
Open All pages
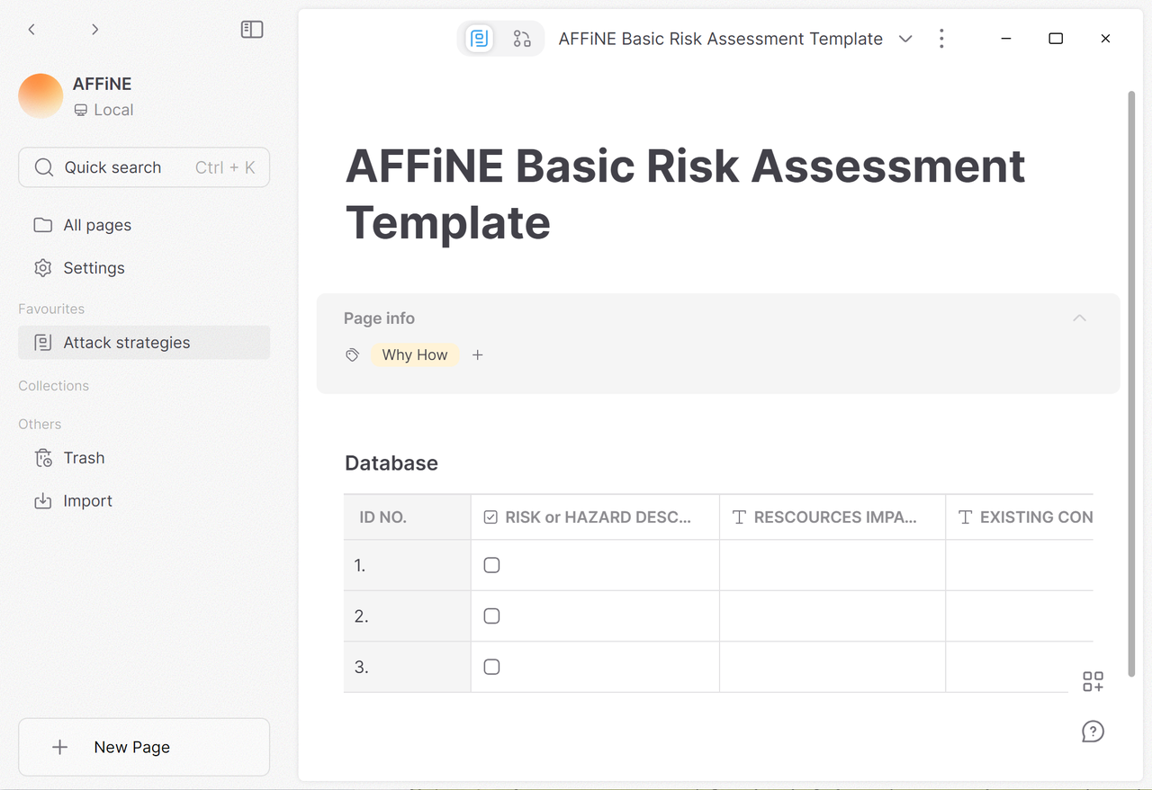[144, 225]
